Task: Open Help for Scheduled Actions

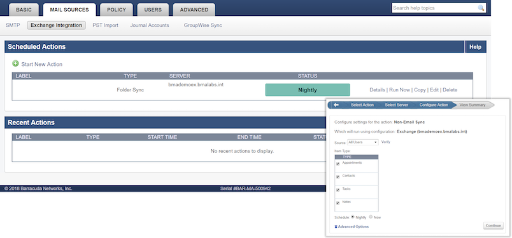Action: point(476,47)
